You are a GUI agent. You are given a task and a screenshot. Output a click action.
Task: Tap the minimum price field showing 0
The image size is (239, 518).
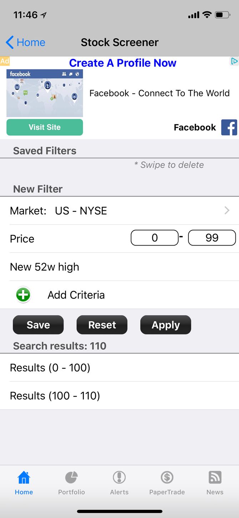click(x=154, y=238)
